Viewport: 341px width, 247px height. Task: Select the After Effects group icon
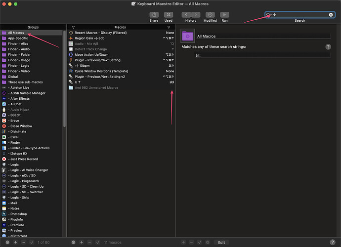4,98
